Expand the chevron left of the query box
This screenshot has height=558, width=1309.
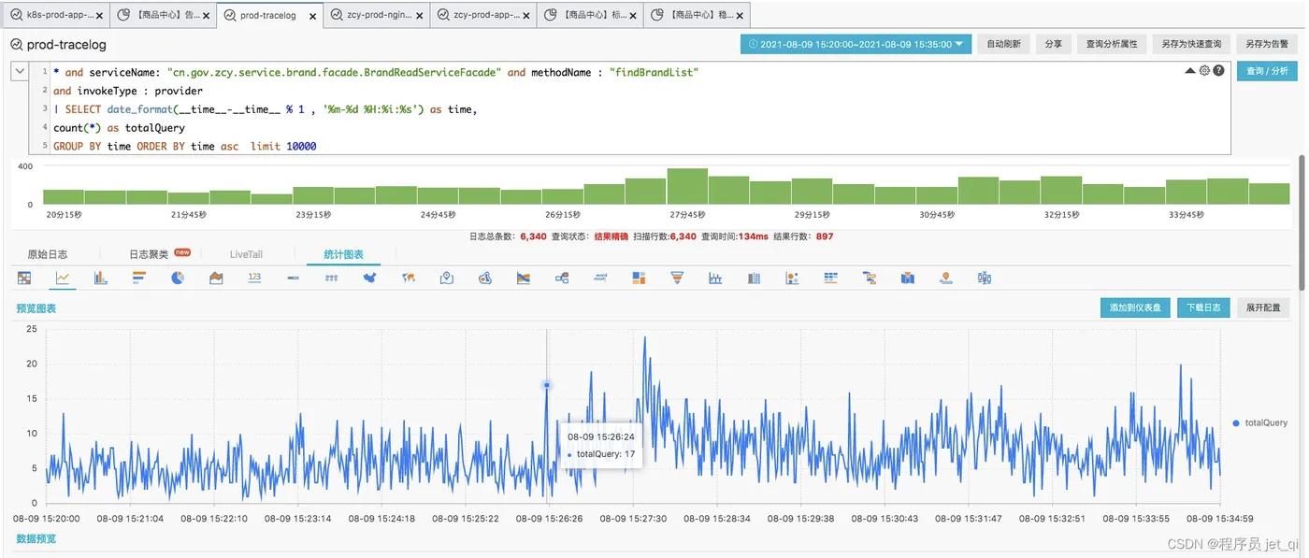click(20, 72)
